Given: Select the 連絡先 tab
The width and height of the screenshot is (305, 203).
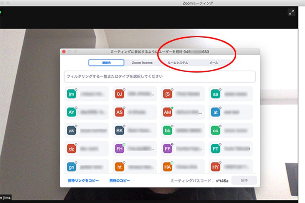Looking at the screenshot, I should pyautogui.click(x=106, y=63).
